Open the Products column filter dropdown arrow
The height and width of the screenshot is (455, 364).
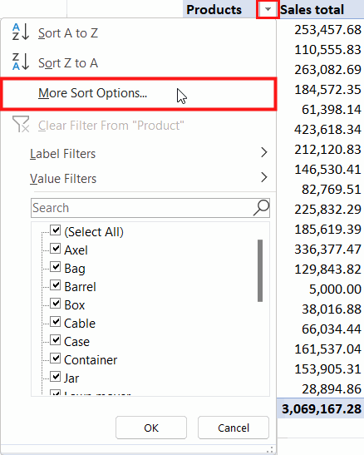pos(268,10)
